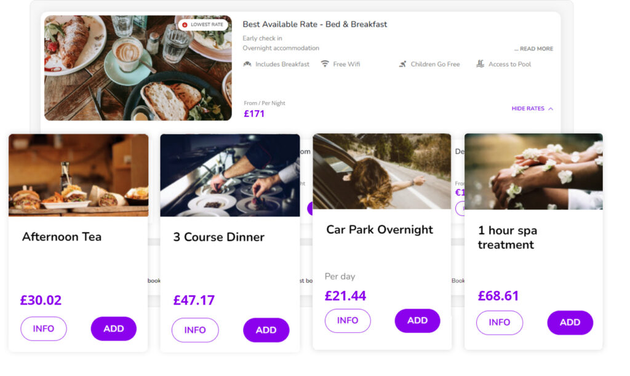Click the Access to Pool icon
This screenshot has width=630, height=376.
click(x=480, y=64)
